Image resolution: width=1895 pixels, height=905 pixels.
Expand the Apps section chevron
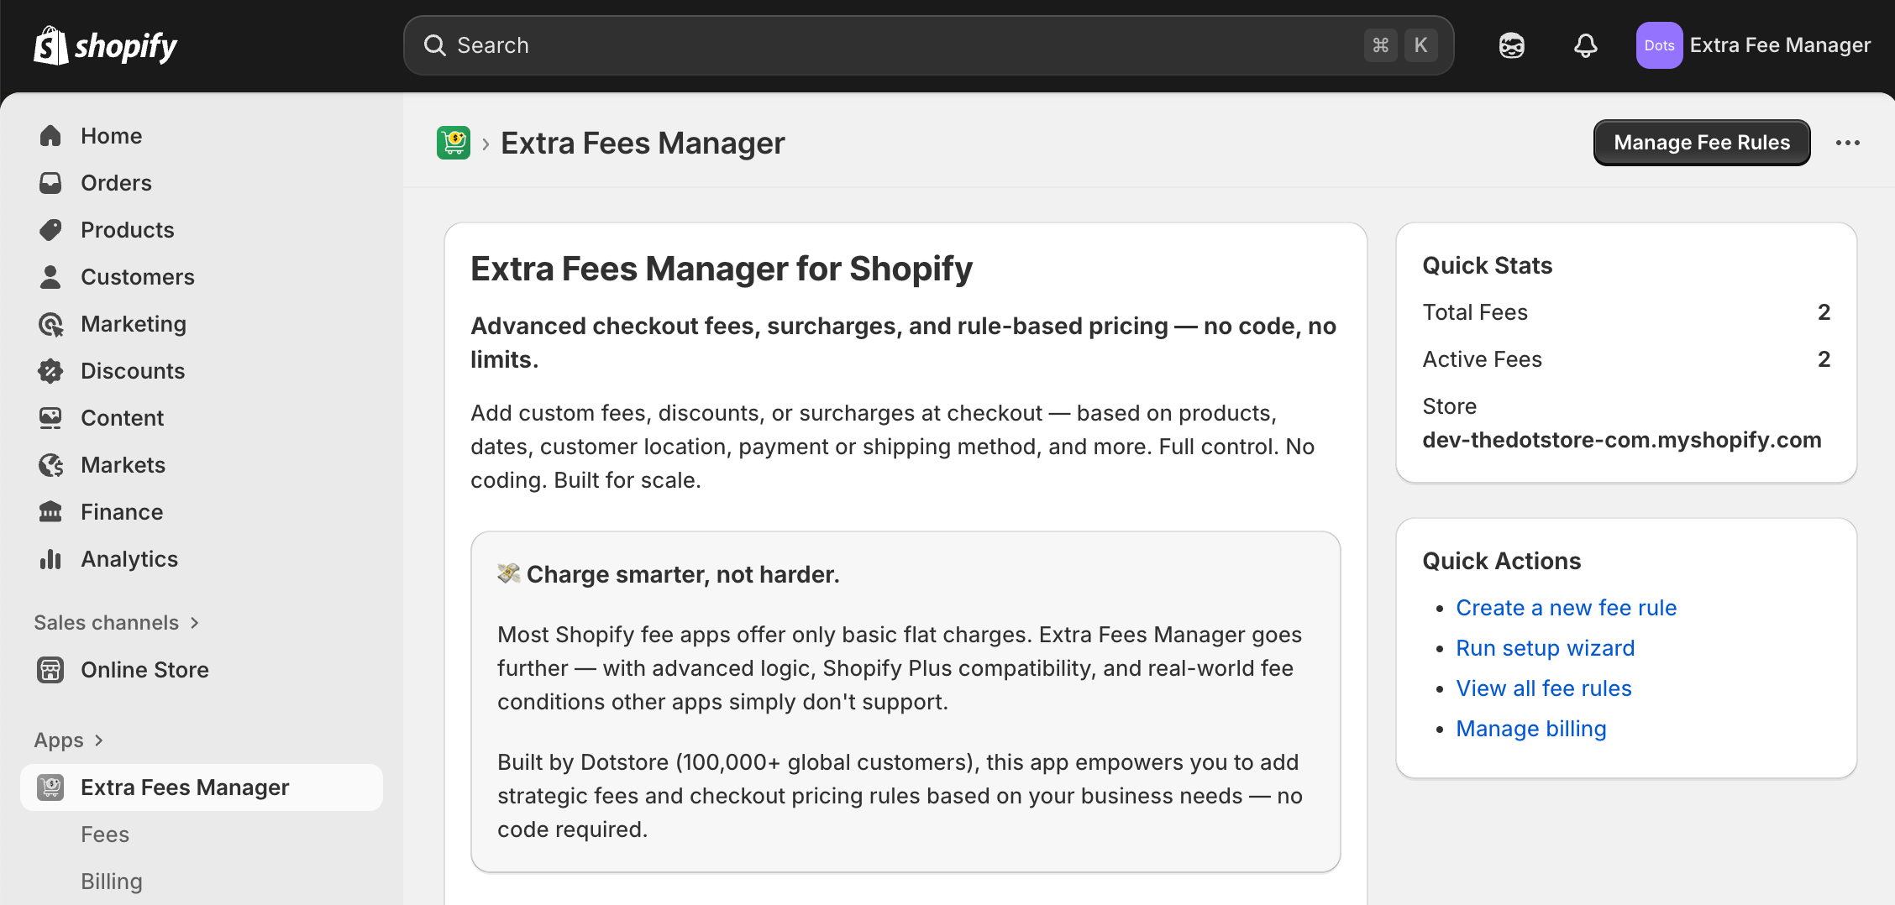pos(99,740)
